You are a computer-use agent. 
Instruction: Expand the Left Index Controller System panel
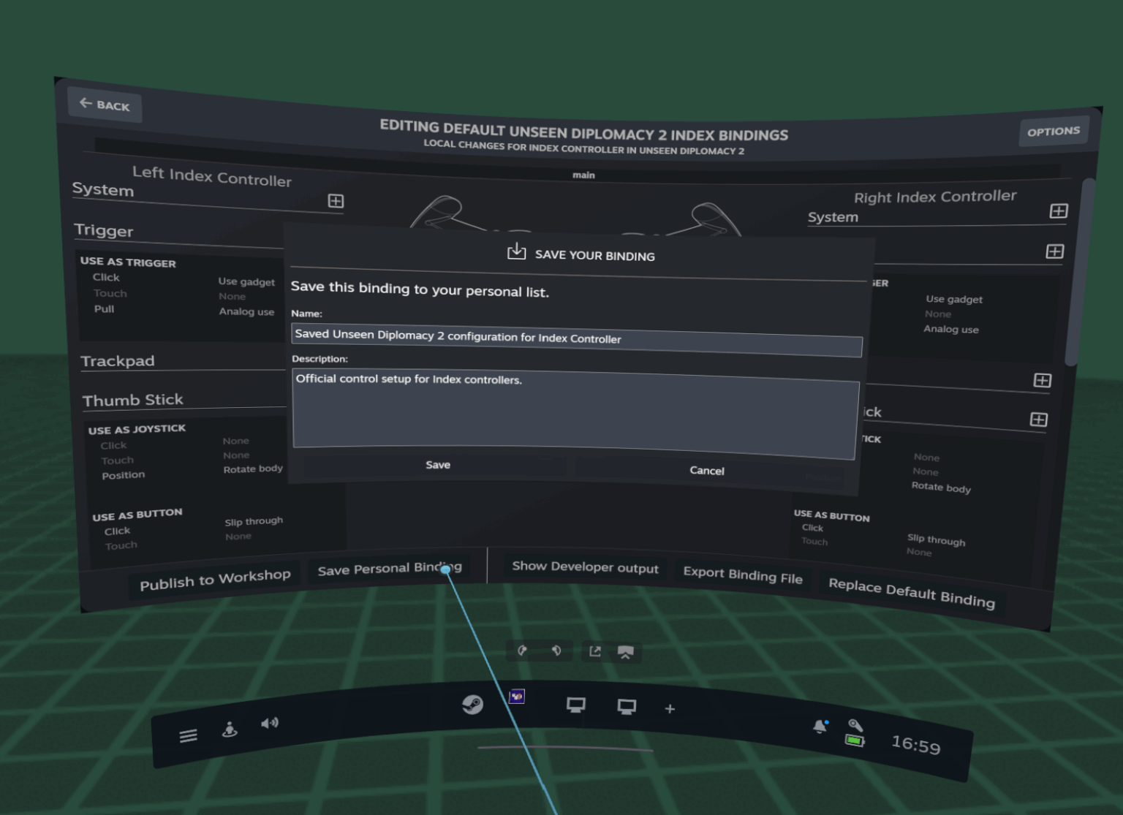click(336, 201)
